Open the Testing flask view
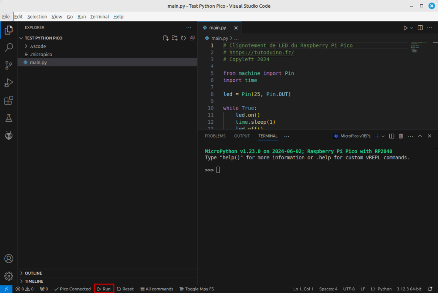 click(x=9, y=118)
